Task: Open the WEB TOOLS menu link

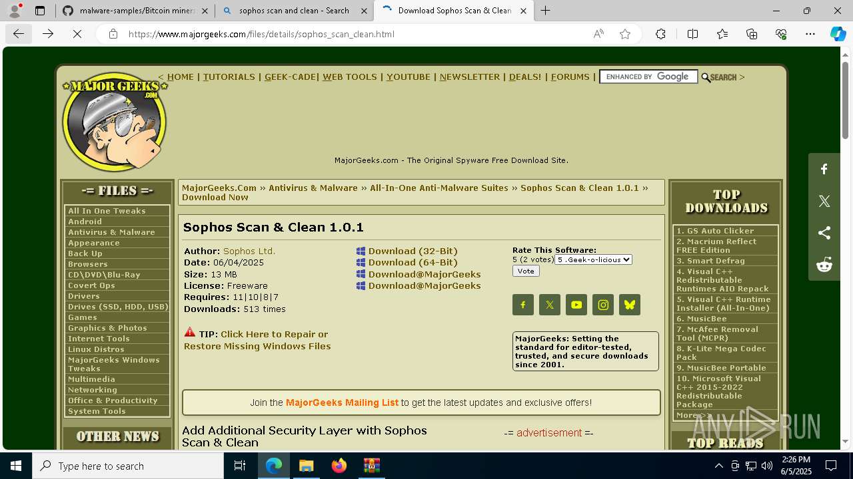Action: pyautogui.click(x=350, y=77)
